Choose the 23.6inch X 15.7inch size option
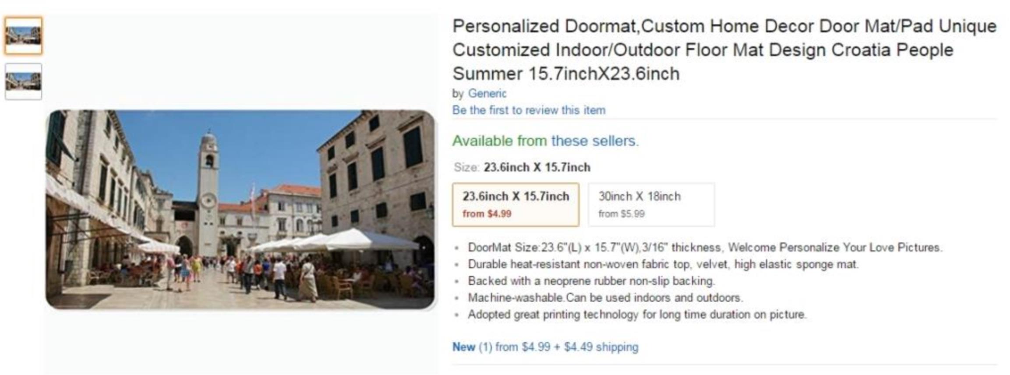This screenshot has width=1010, height=375. 516,205
